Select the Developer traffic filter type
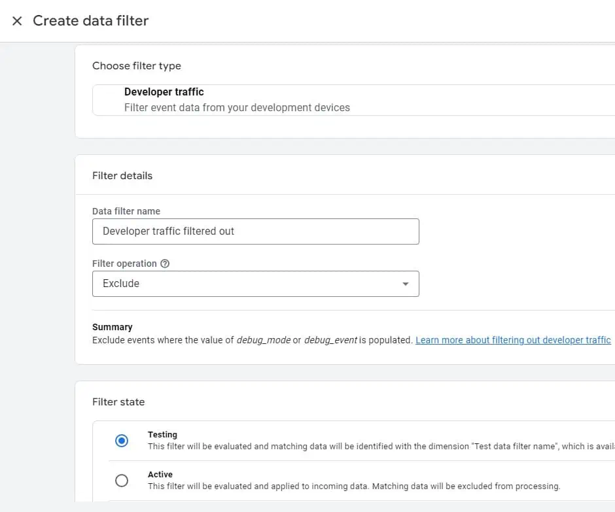The width and height of the screenshot is (615, 512). (164, 92)
